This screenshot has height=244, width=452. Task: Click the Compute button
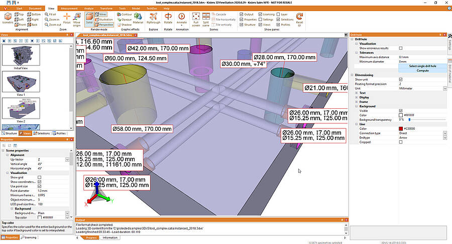pyautogui.click(x=422, y=71)
